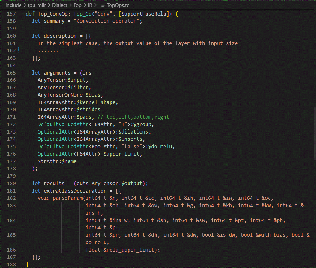Click the closing brace on line 188
The height and width of the screenshot is (268, 316).
(x=28, y=264)
